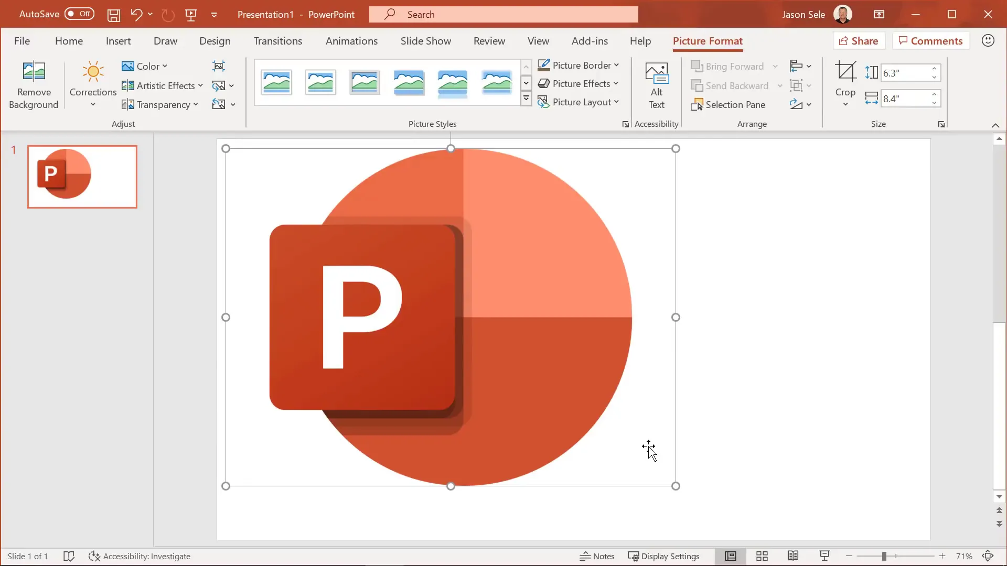Switch to the Slide Show tab

tap(425, 41)
